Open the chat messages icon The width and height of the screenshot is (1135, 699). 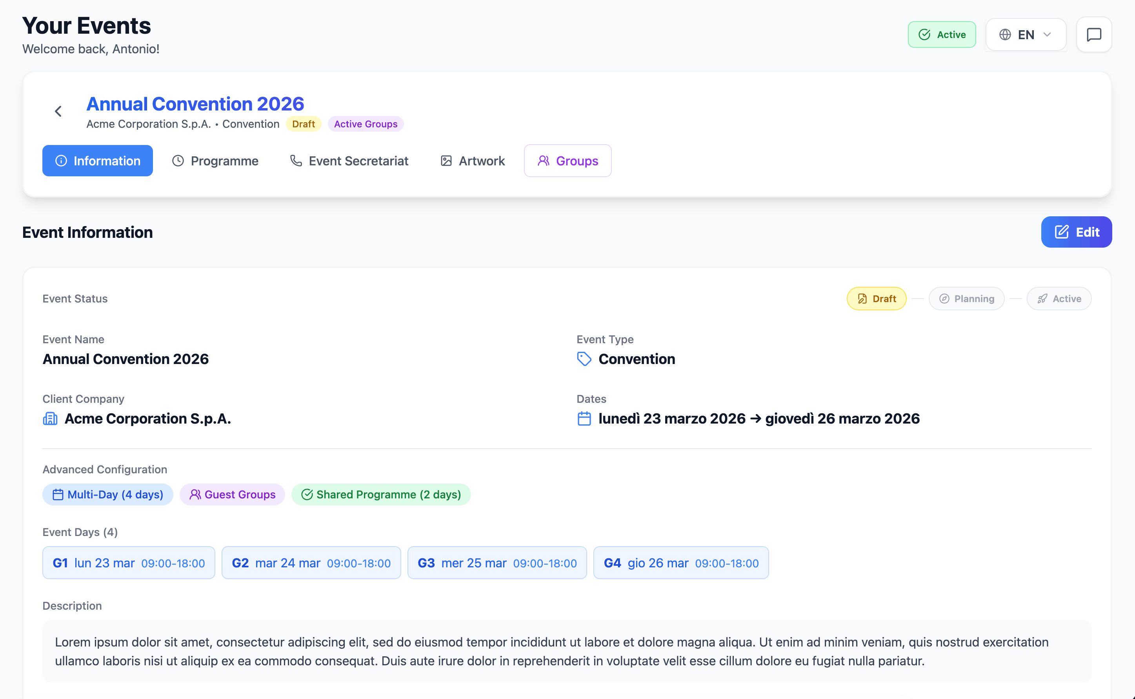1094,34
